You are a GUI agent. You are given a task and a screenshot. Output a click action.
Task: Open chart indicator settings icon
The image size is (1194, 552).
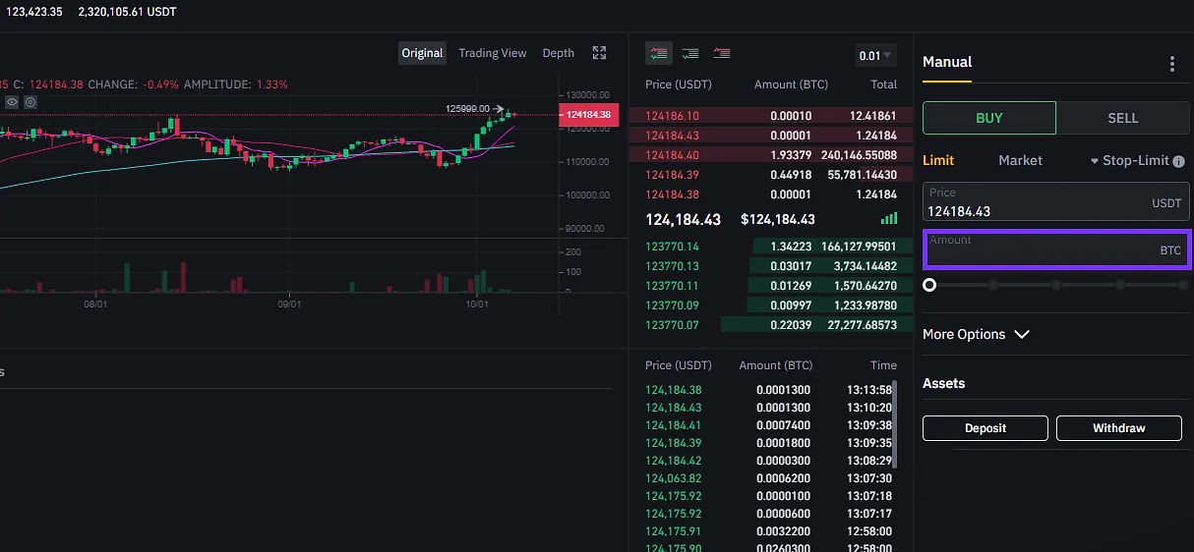coord(30,102)
